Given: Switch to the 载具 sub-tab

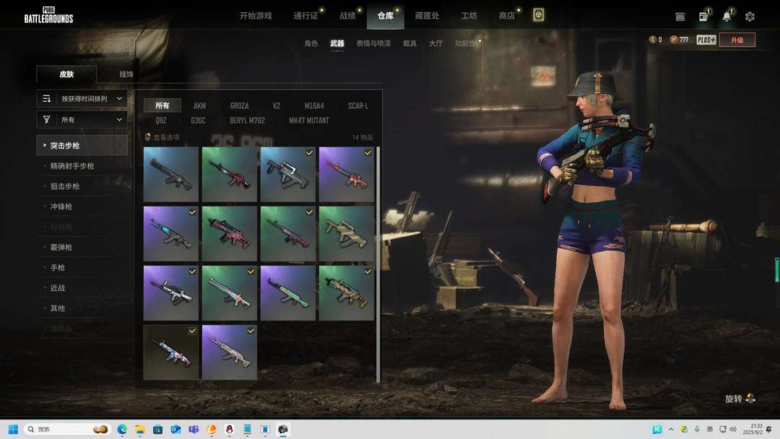Looking at the screenshot, I should [409, 43].
